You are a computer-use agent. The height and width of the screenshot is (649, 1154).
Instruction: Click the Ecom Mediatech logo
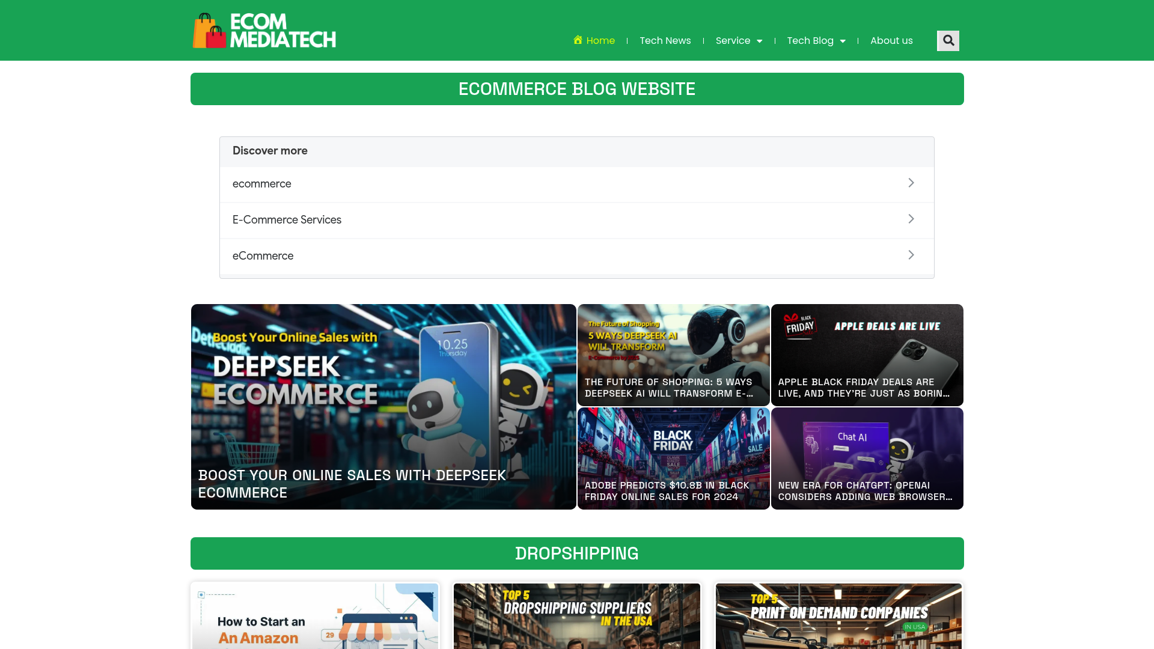pos(264,31)
